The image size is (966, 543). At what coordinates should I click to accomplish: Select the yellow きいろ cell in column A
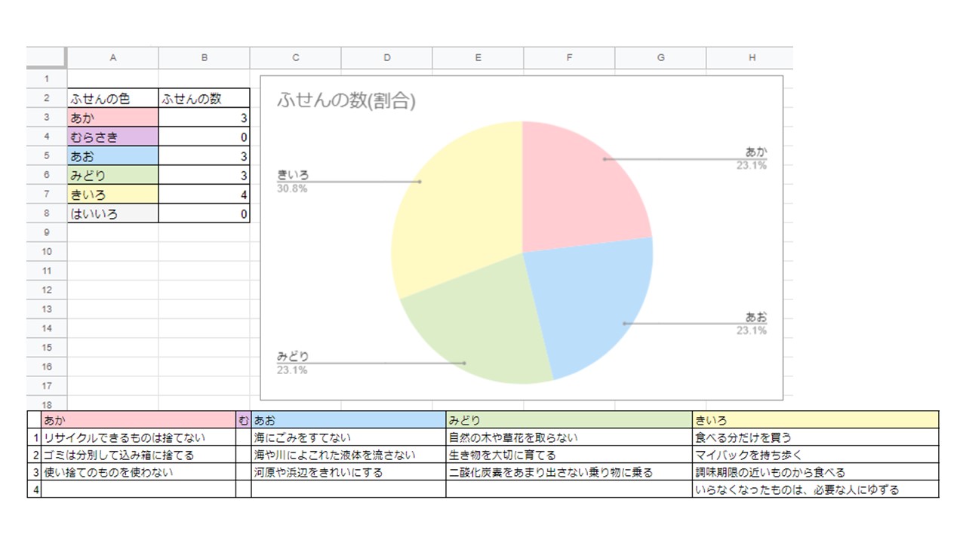[113, 195]
